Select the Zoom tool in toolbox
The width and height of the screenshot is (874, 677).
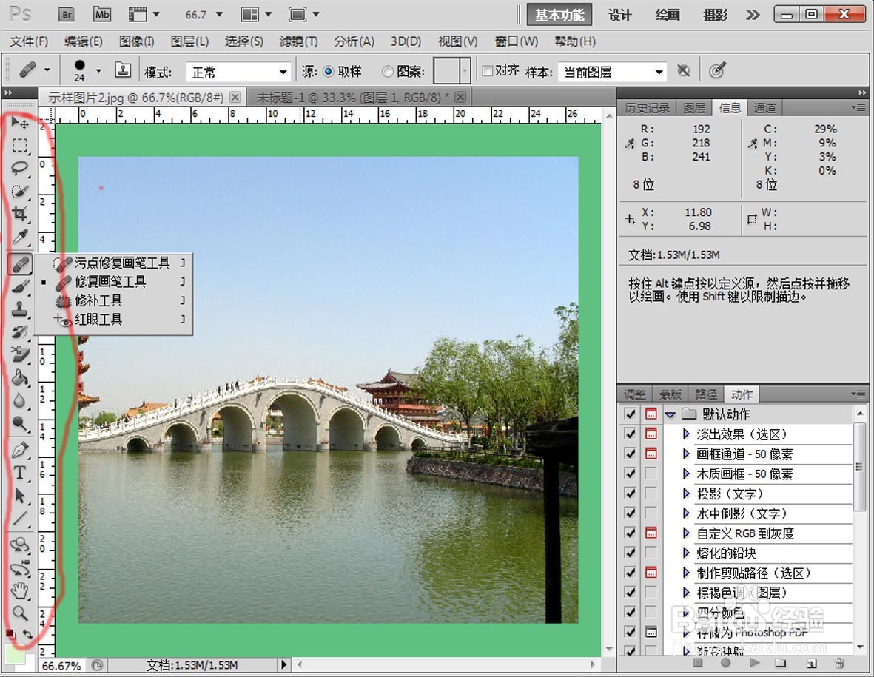pos(20,613)
